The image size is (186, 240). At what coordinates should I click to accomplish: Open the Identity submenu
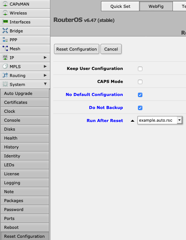pyautogui.click(x=25, y=156)
